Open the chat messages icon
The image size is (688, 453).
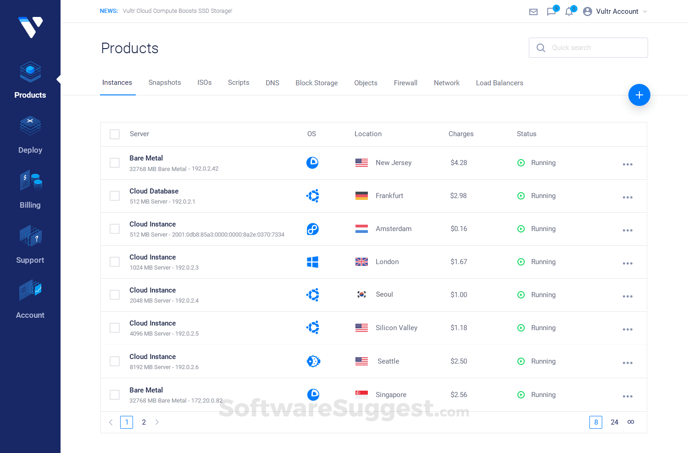coord(551,12)
